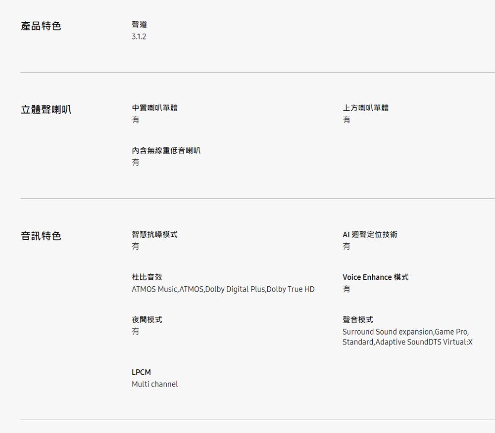Select the 中置喇叭單體 label
This screenshot has height=433, width=495.
(154, 108)
